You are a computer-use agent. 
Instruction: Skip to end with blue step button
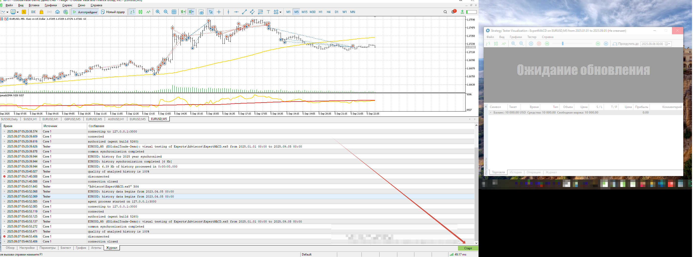coord(606,44)
